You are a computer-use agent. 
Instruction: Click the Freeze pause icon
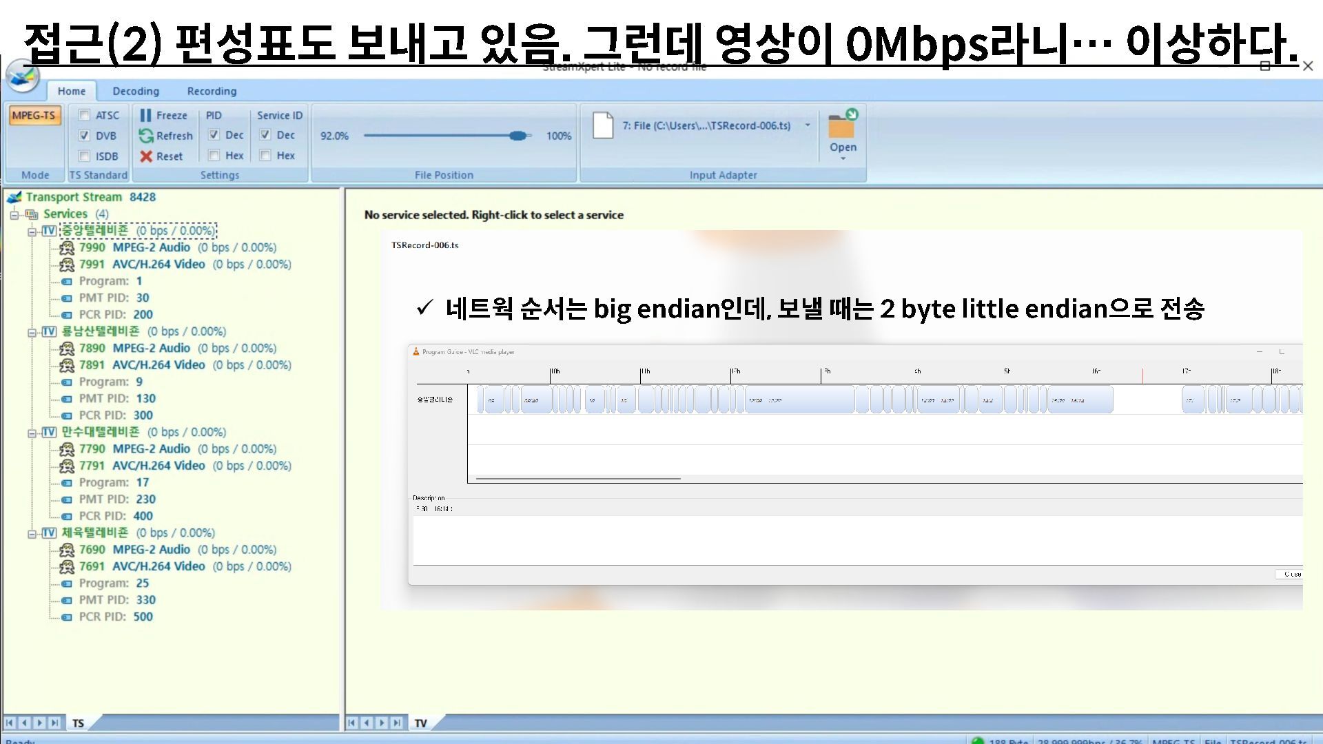145,115
